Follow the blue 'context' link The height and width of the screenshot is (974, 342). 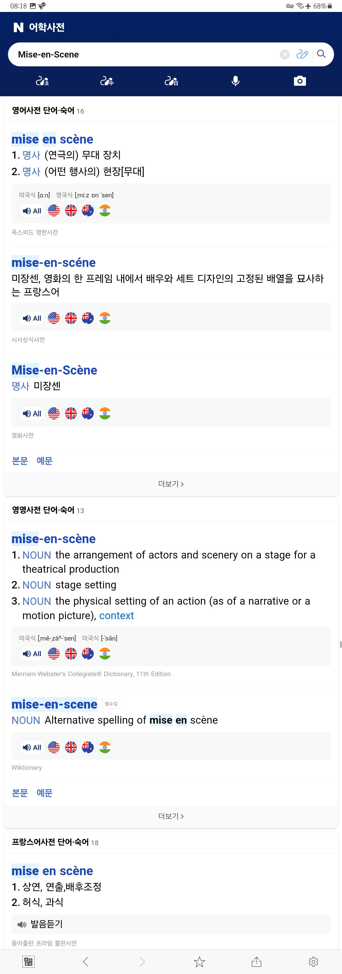(117, 615)
